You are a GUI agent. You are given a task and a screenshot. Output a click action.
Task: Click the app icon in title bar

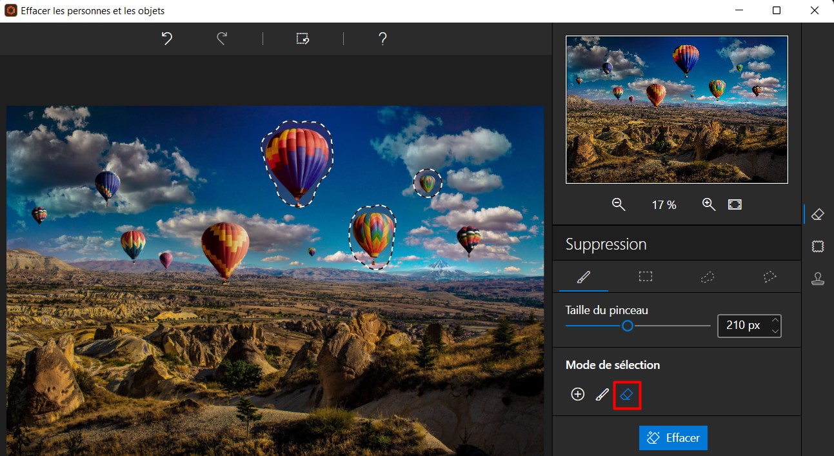[11, 11]
